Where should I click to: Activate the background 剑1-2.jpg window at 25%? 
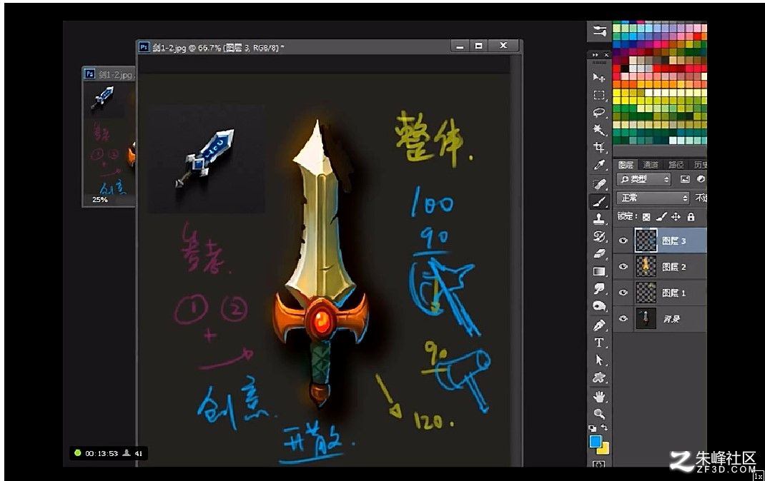109,74
